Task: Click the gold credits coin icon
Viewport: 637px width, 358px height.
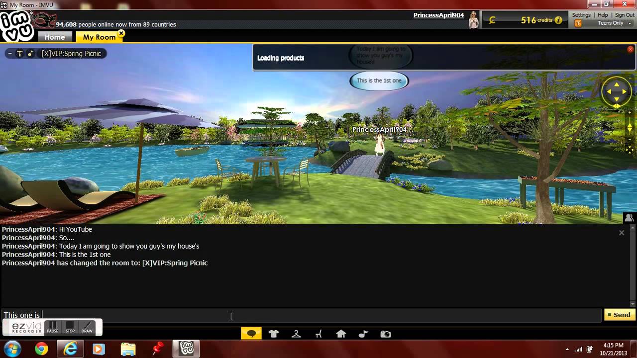Action: coord(492,20)
